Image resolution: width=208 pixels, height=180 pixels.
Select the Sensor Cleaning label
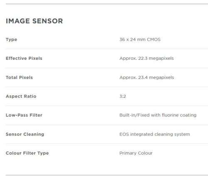click(x=25, y=134)
